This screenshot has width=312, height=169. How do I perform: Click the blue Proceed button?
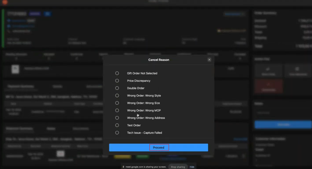(x=158, y=147)
